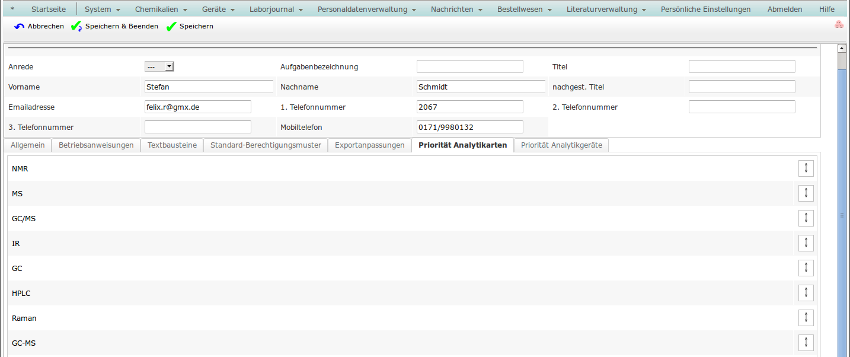Click the reorder arrow icon for NMR
The height and width of the screenshot is (357, 850).
pos(806,168)
